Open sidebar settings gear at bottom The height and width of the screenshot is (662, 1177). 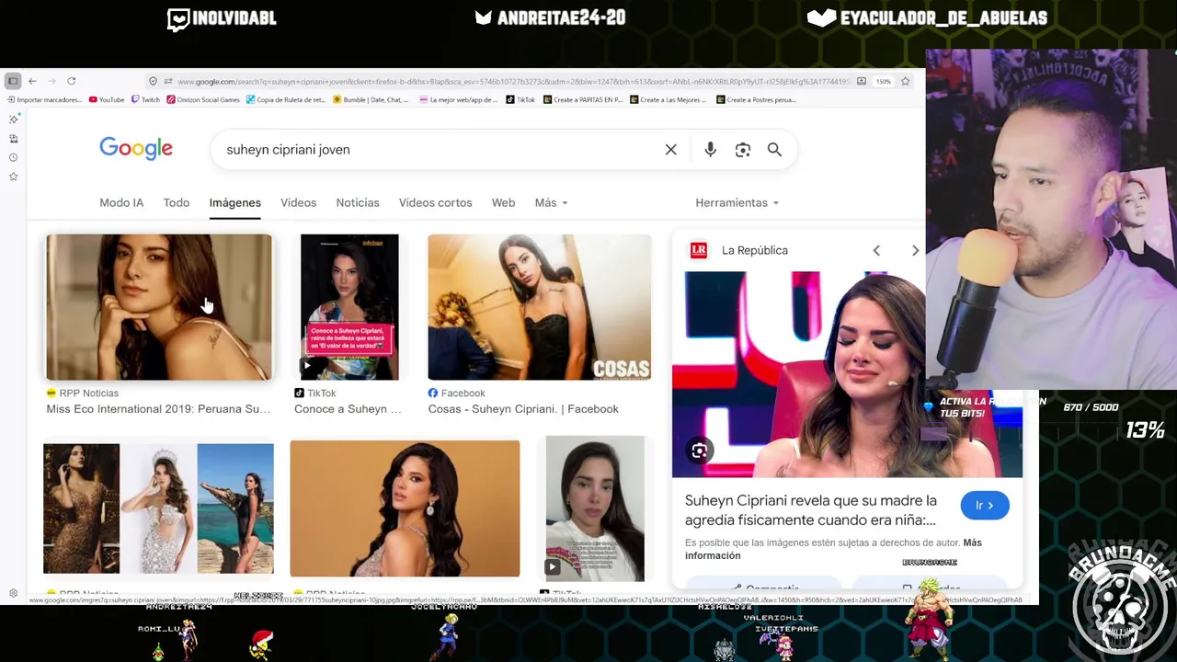pos(13,593)
